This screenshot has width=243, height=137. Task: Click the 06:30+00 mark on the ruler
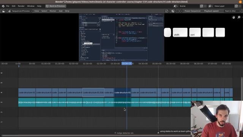[x=199, y=64]
